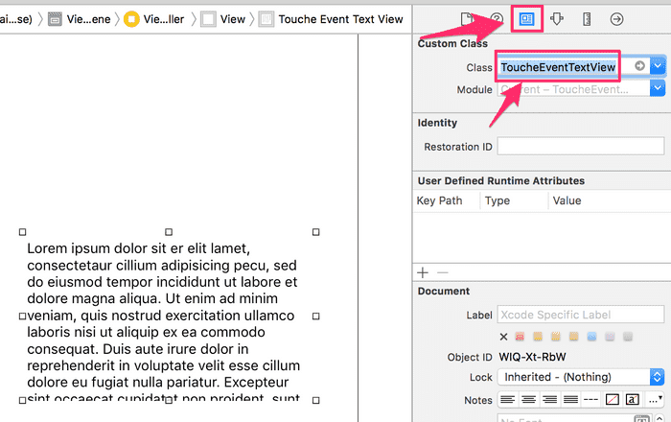The width and height of the screenshot is (671, 422).
Task: Pick the blue label color swatch
Action: coord(591,337)
